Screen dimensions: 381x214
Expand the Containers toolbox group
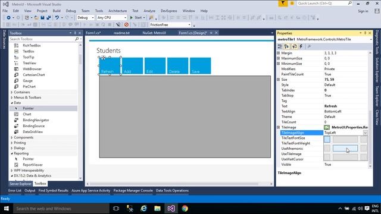click(x=12, y=92)
